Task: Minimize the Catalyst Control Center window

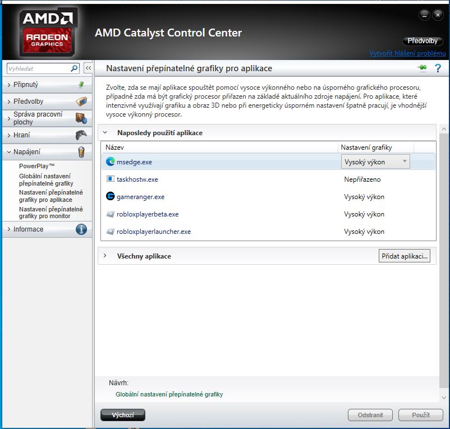Action: (424, 15)
